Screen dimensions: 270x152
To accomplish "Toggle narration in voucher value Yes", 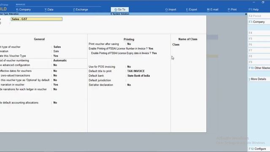I will (x=56, y=84).
